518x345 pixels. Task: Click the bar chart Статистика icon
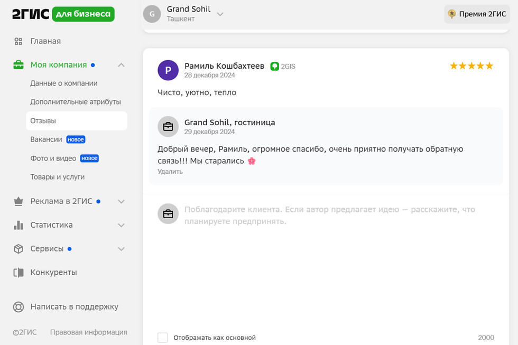(18, 225)
